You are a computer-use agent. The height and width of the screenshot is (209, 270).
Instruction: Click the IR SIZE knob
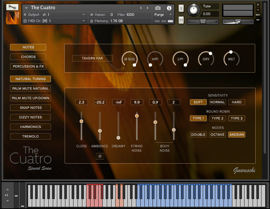130,59
